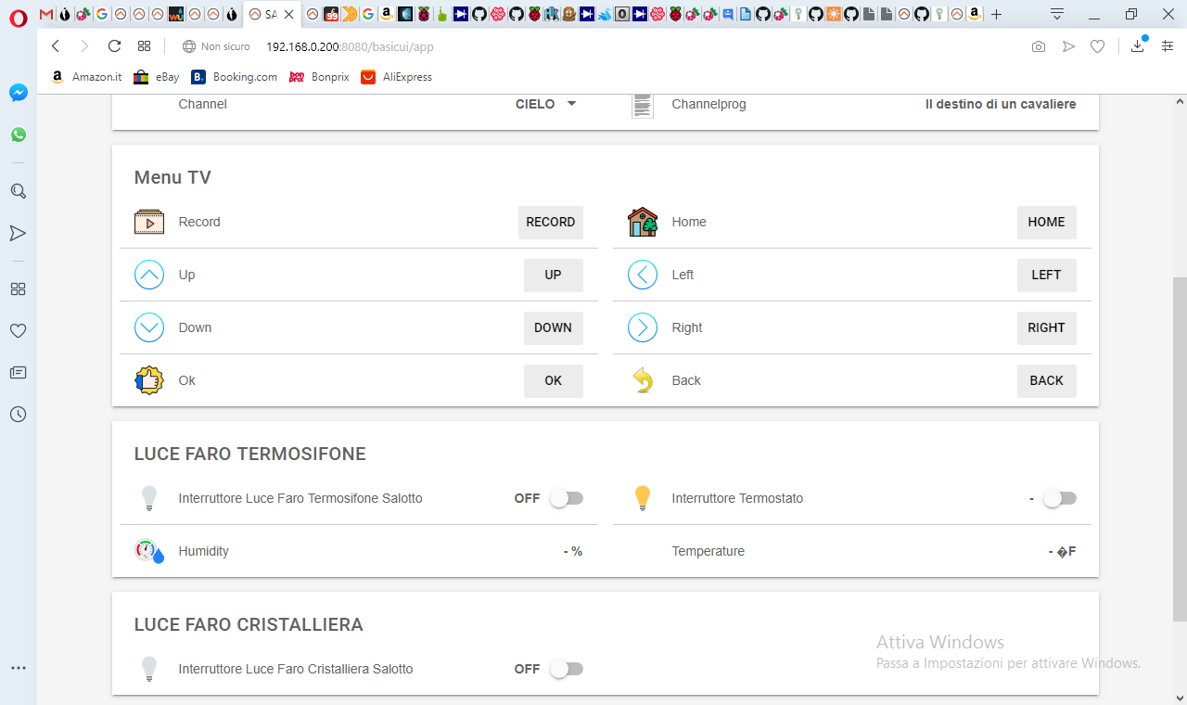
Task: Select the yellow Back arrow icon
Action: tap(642, 380)
